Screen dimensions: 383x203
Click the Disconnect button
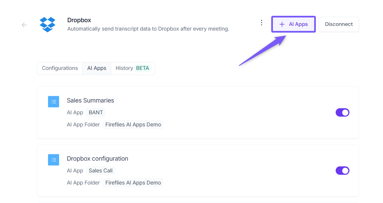click(339, 24)
